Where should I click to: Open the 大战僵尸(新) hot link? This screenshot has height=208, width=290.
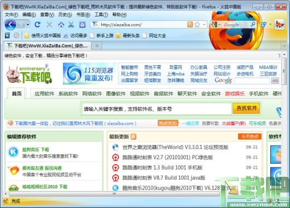click(234, 123)
